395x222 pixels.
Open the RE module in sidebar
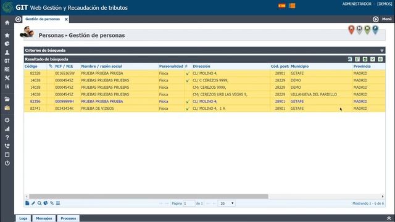click(x=7, y=70)
